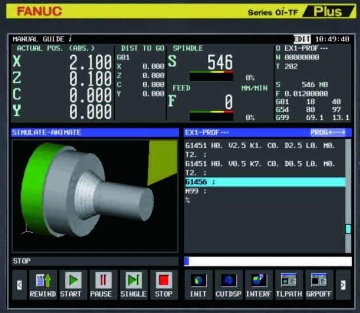
Task: Click the spindle load meter bar
Action: (211, 76)
